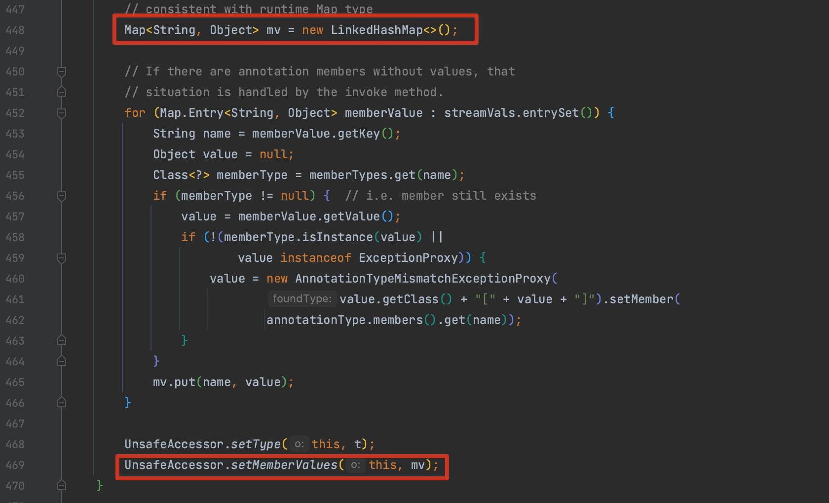Click fold end marker at line 464
Image resolution: width=829 pixels, height=503 pixels.
[62, 361]
